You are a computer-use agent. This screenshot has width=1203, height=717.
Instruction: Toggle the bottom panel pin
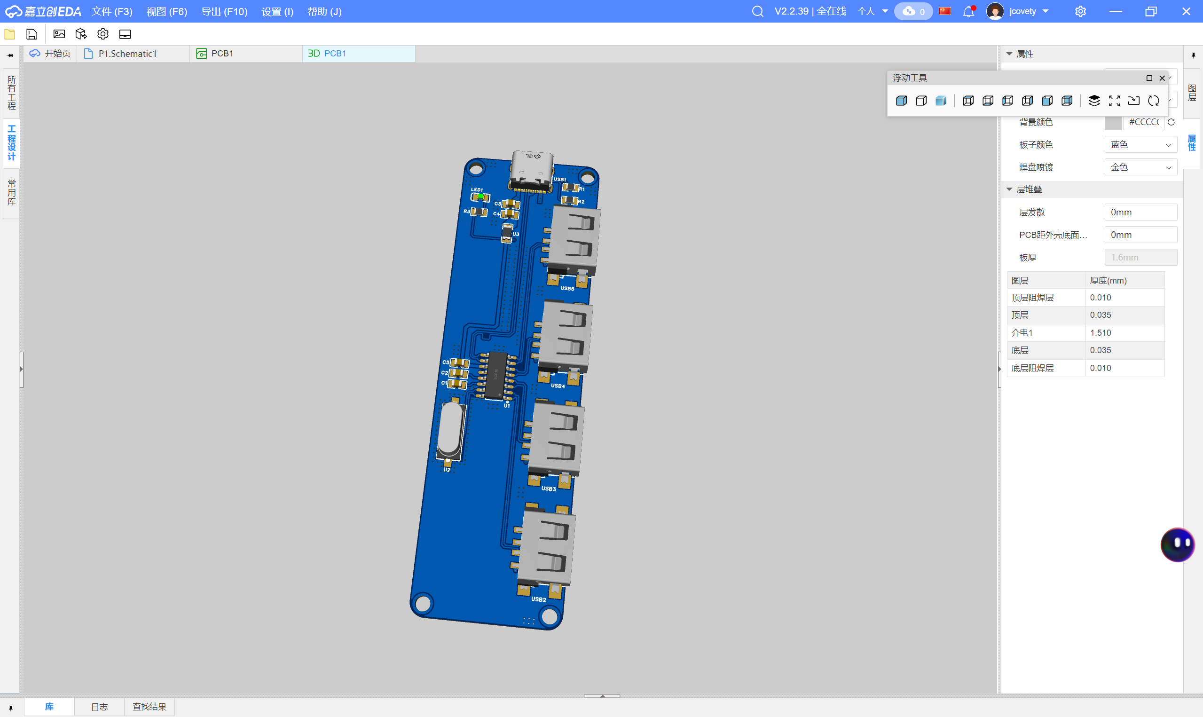coord(10,708)
